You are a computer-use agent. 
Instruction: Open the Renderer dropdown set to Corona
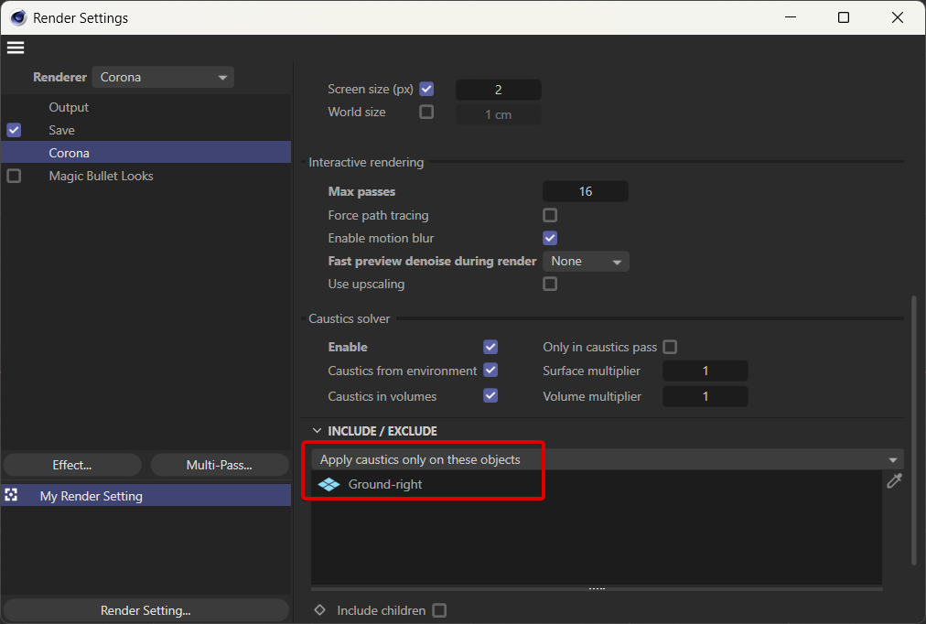[163, 78]
